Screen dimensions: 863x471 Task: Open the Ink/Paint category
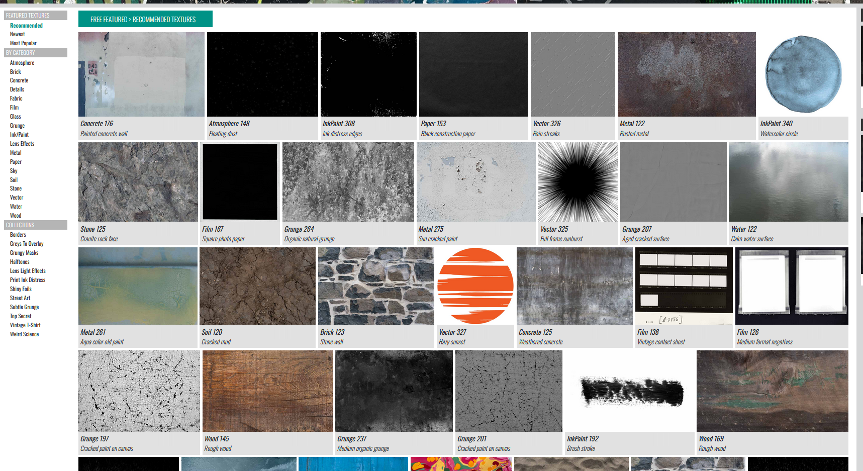click(19, 135)
